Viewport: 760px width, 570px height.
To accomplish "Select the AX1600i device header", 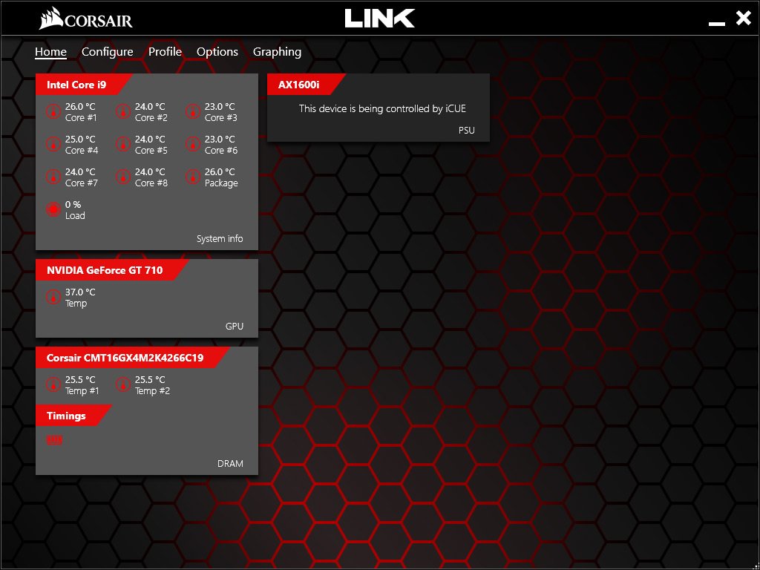I will 306,85.
